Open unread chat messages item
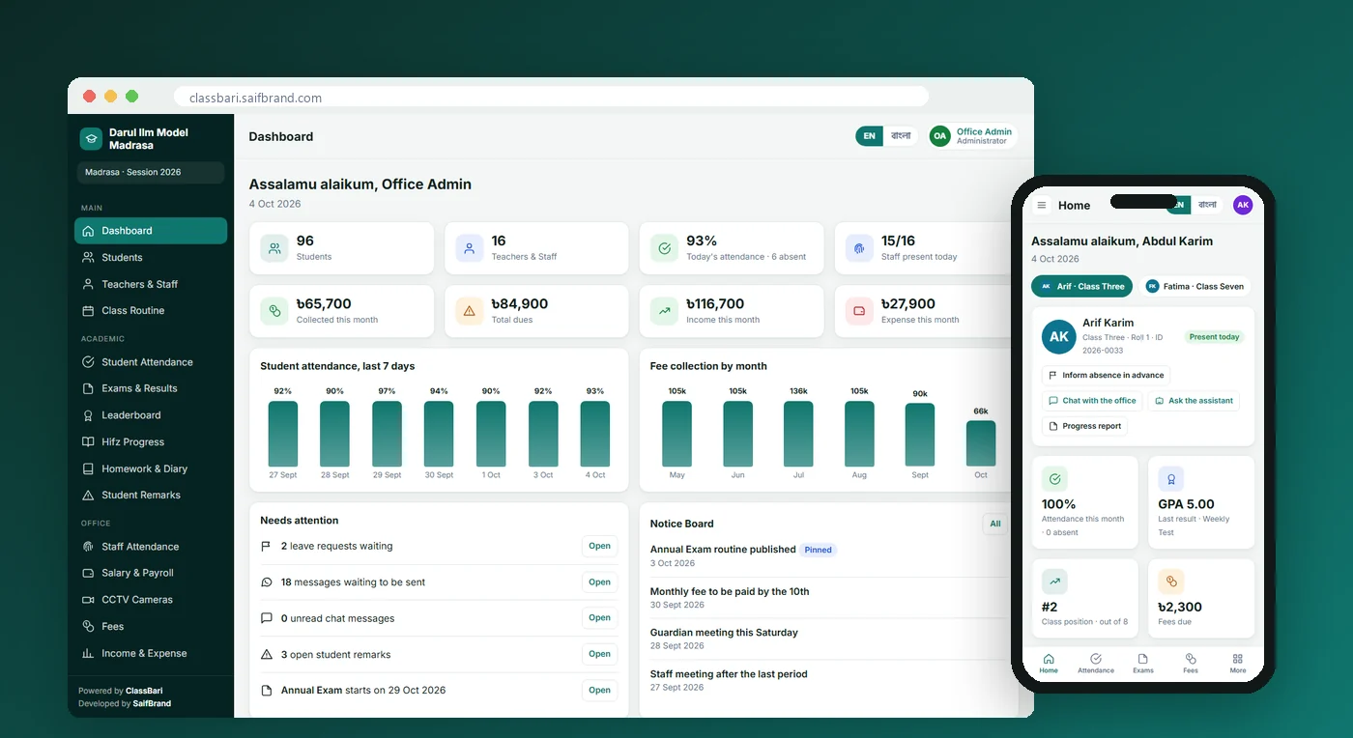Viewport: 1353px width, 738px height. click(x=599, y=618)
